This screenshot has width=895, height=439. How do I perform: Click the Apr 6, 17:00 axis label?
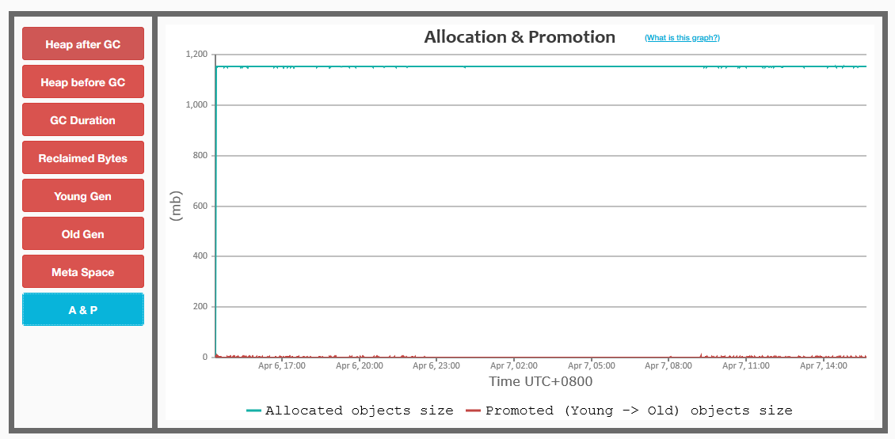tap(281, 365)
